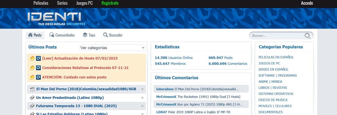Viewport: 337px width, 115px height.
Task: Click 14.390 Usuarios Online statistic
Action: [x=174, y=58]
